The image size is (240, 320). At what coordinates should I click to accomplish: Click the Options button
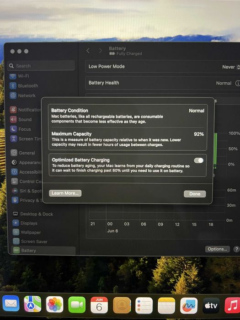pyautogui.click(x=217, y=249)
